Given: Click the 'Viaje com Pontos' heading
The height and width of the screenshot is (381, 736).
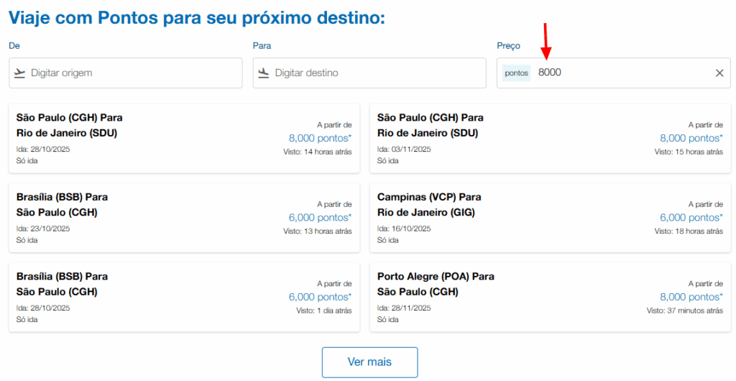Looking at the screenshot, I should (x=197, y=18).
